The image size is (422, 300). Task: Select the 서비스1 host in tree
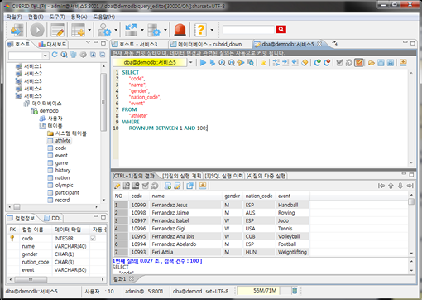(x=29, y=66)
